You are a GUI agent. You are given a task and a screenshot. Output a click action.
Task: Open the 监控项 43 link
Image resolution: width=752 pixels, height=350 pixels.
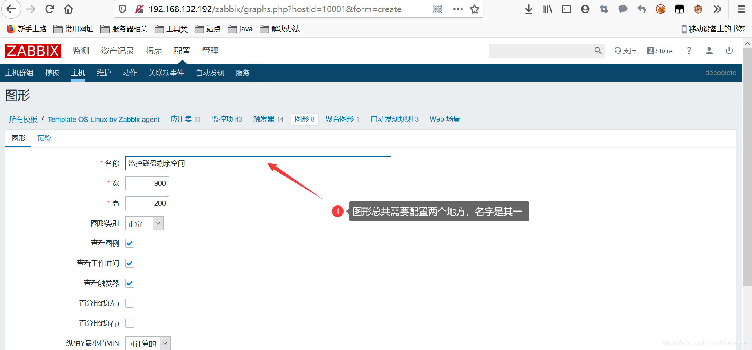click(x=227, y=119)
